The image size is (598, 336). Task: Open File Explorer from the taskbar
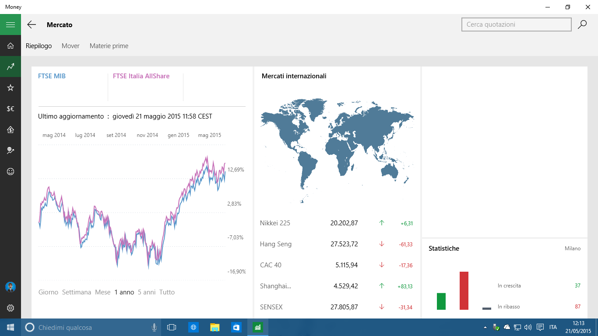tap(215, 327)
